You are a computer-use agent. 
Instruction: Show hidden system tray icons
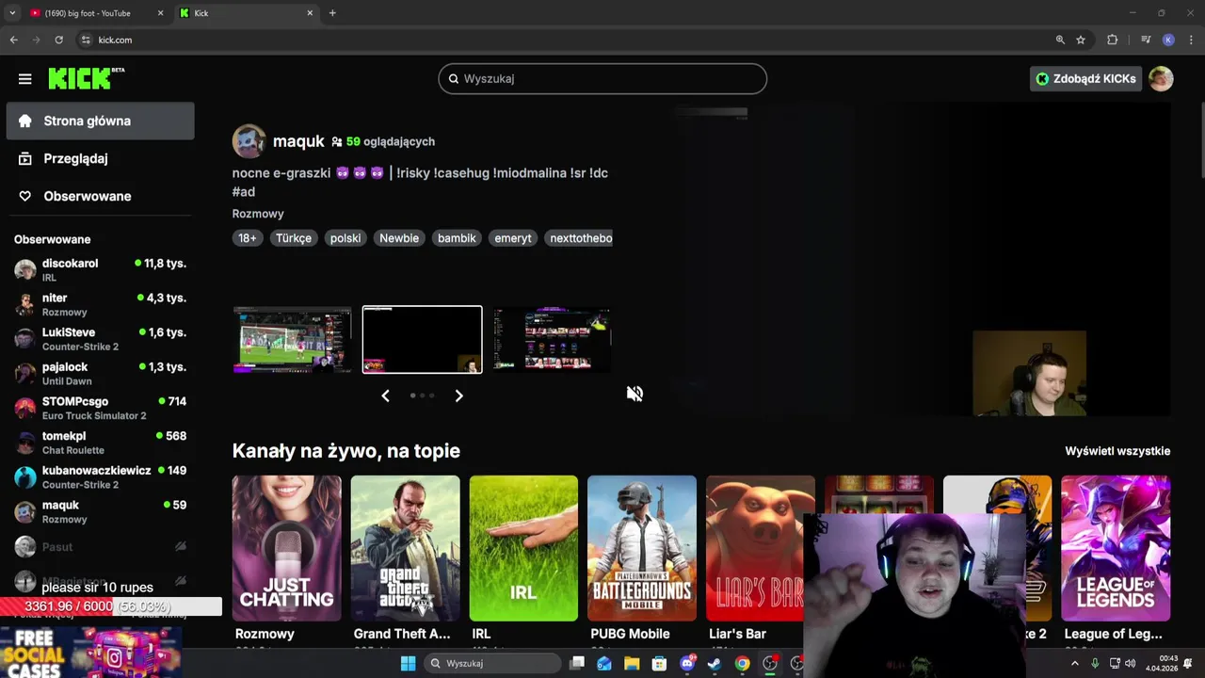tap(1074, 663)
